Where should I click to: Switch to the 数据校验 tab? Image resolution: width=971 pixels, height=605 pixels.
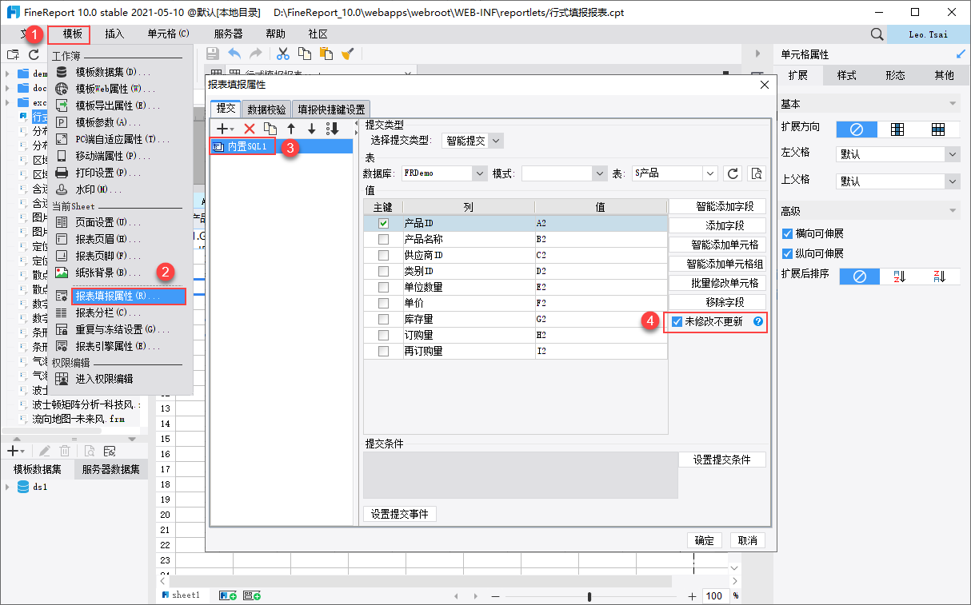coord(266,109)
